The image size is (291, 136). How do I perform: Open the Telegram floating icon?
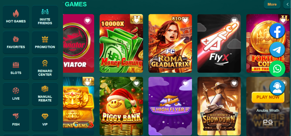pyautogui.click(x=277, y=49)
